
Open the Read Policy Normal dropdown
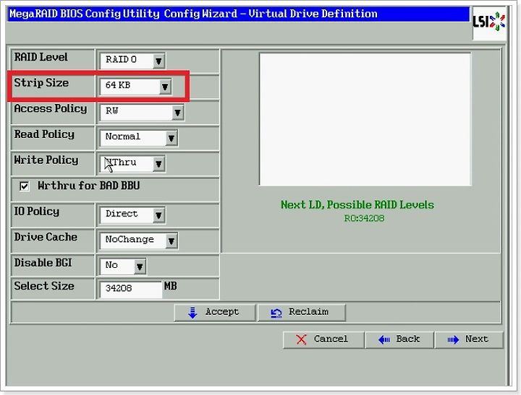click(139, 138)
